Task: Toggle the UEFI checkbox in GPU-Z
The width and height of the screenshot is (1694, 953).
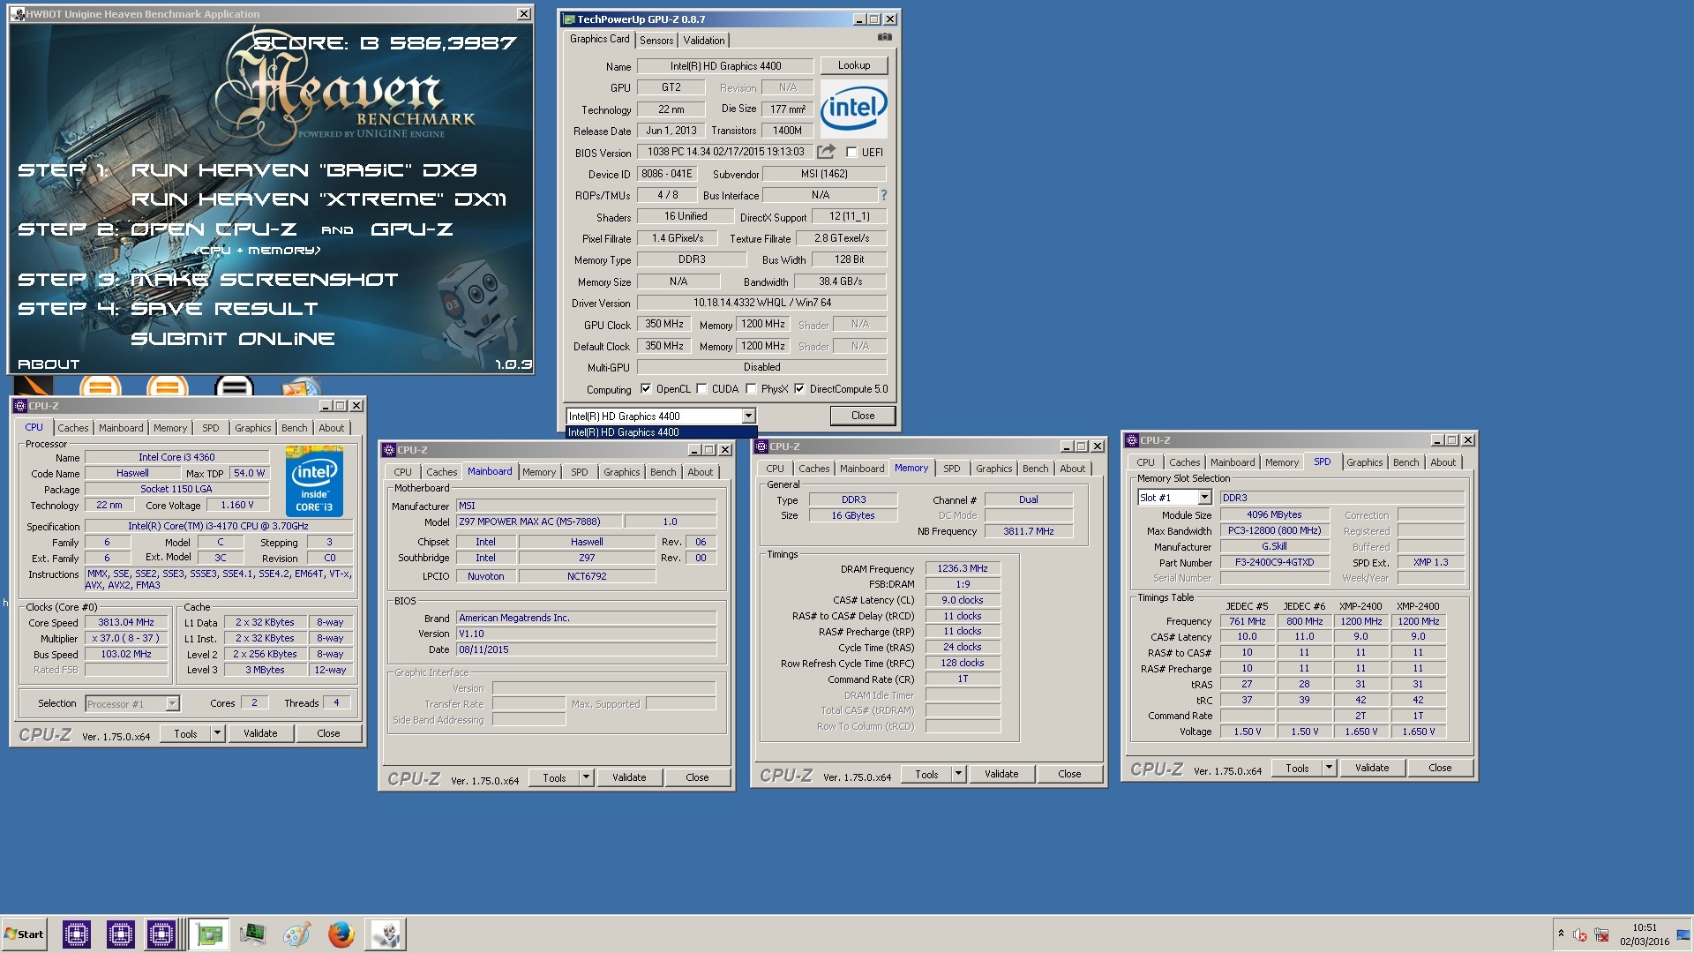Action: point(851,152)
